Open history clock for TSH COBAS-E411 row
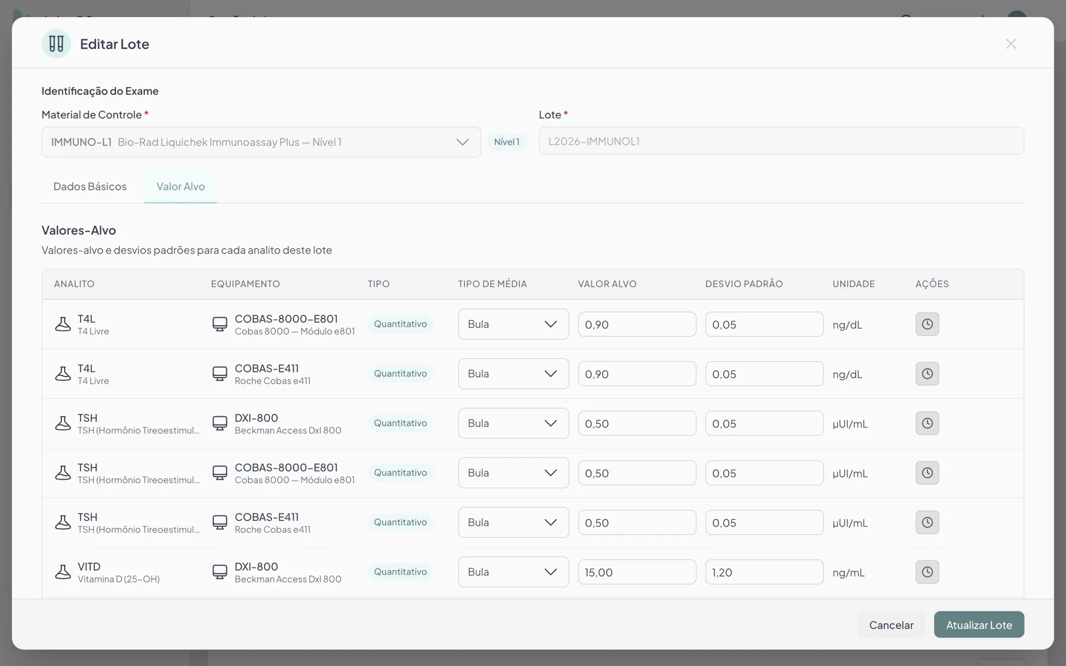The height and width of the screenshot is (666, 1066). pos(927,523)
